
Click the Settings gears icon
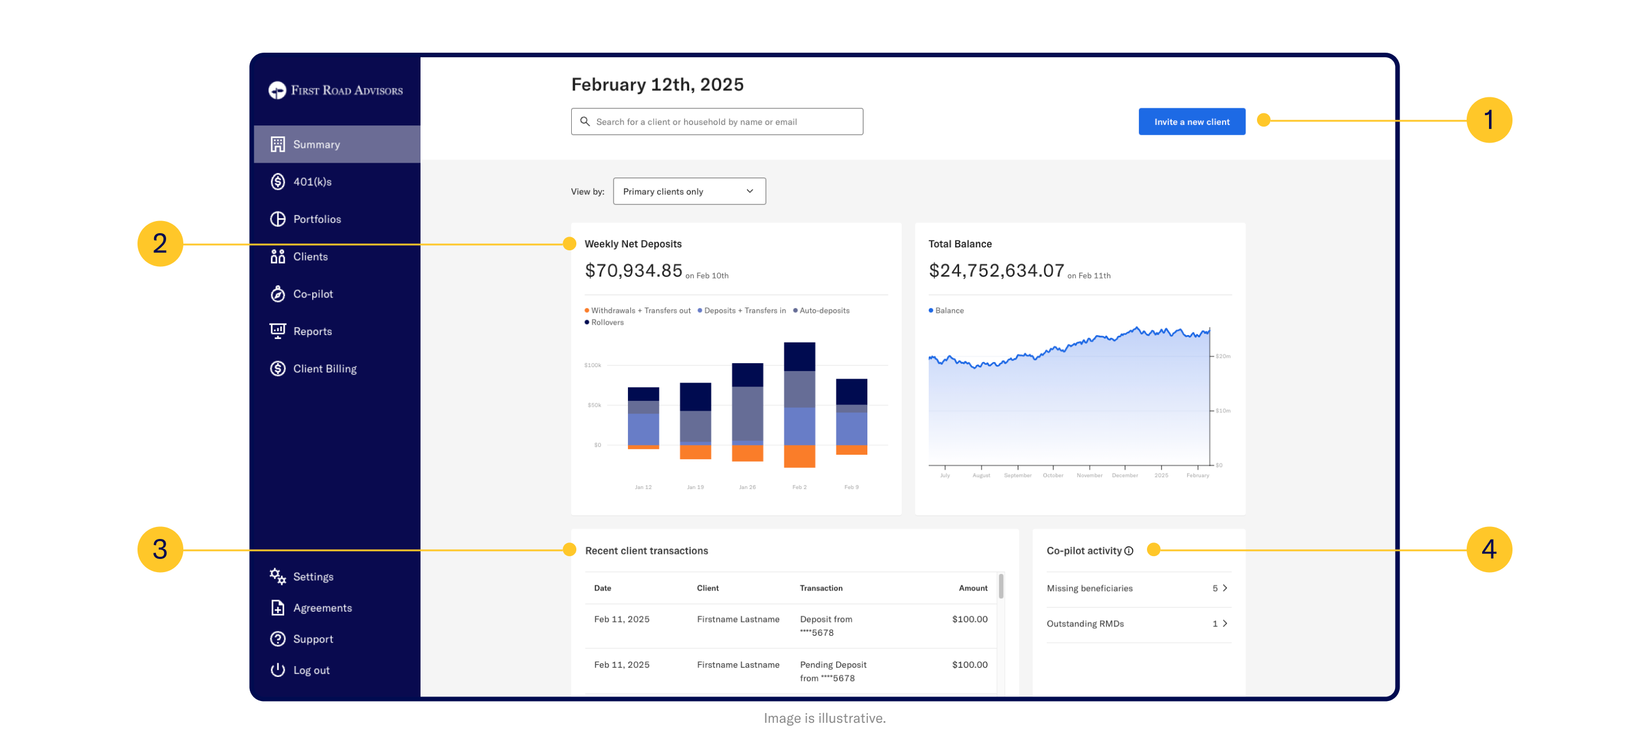[277, 576]
